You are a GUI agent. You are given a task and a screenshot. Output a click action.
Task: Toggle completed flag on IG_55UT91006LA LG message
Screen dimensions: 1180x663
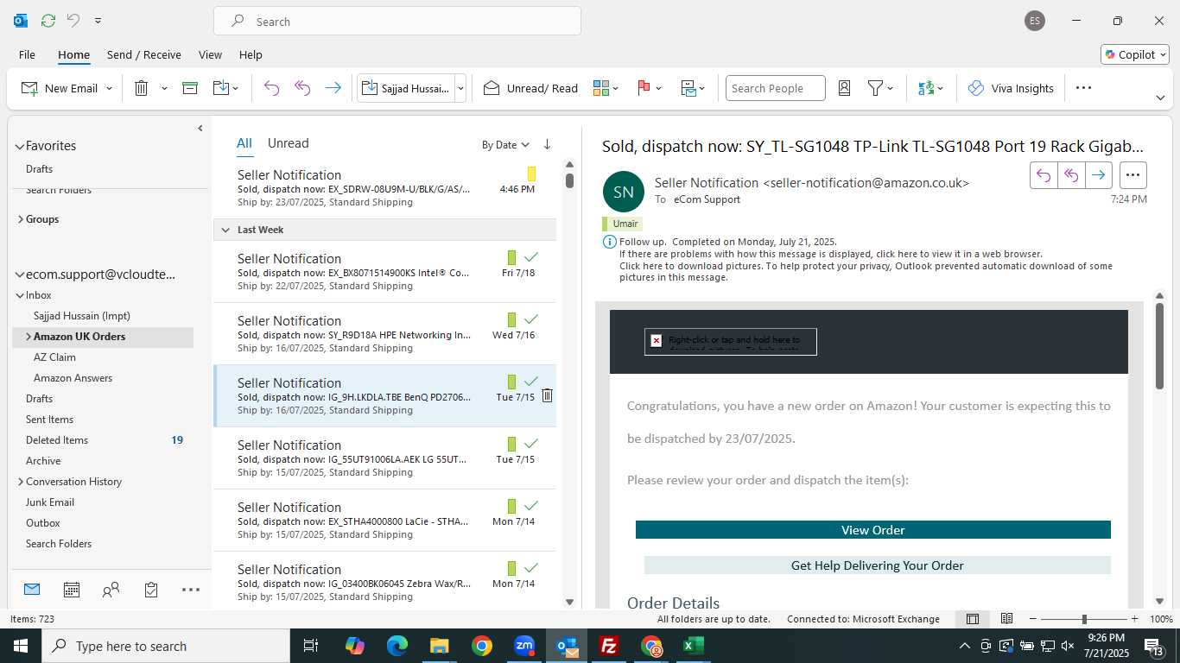(531, 444)
